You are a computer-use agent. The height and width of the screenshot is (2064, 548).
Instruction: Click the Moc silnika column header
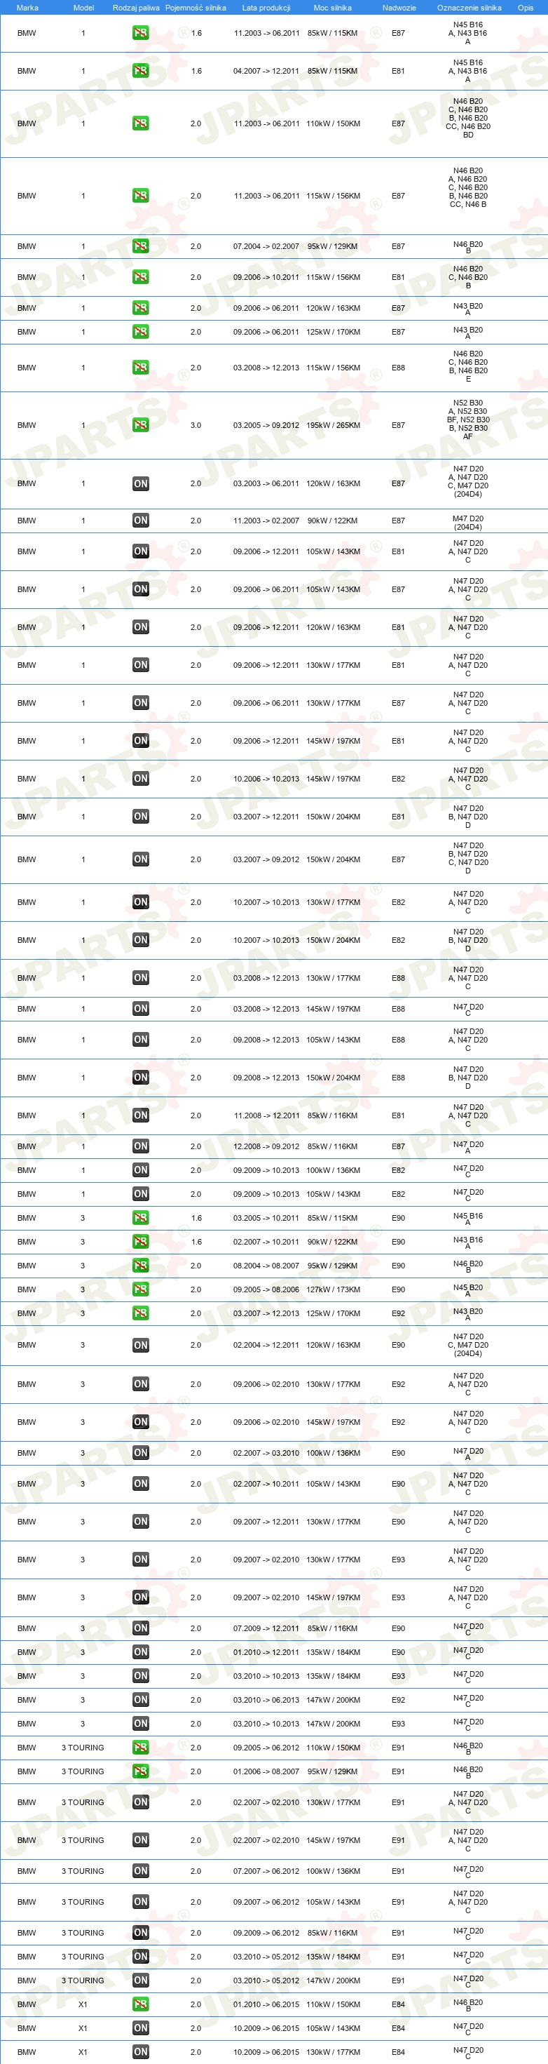[333, 8]
